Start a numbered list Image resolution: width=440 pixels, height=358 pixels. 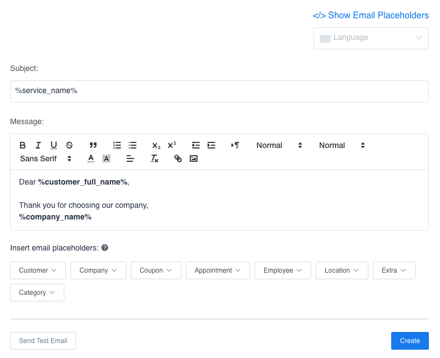tap(117, 145)
